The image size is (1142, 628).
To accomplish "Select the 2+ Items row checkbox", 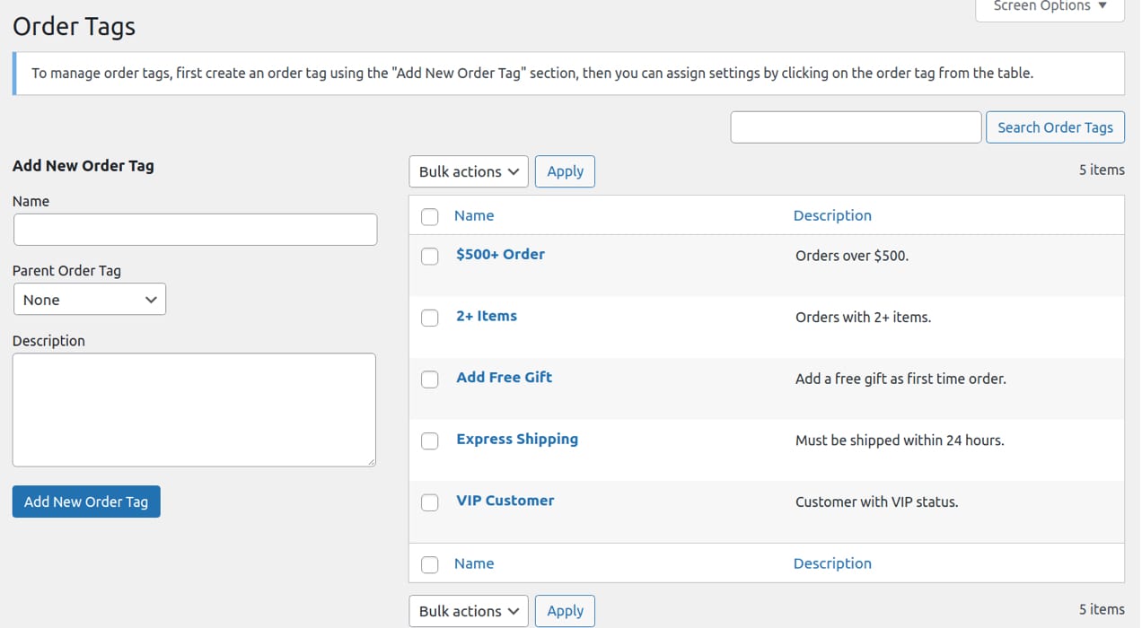I will point(430,318).
